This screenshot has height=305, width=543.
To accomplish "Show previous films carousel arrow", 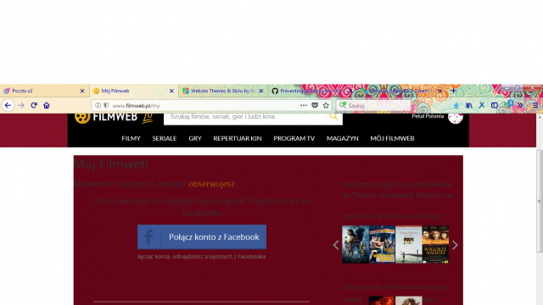I will (336, 245).
